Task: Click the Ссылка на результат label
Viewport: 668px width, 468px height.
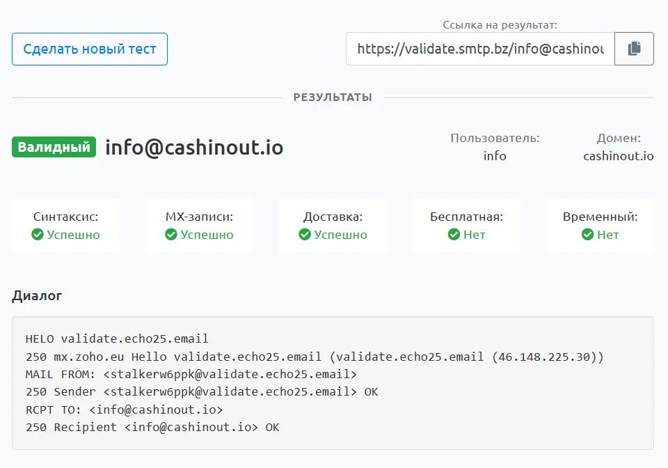Action: click(500, 24)
